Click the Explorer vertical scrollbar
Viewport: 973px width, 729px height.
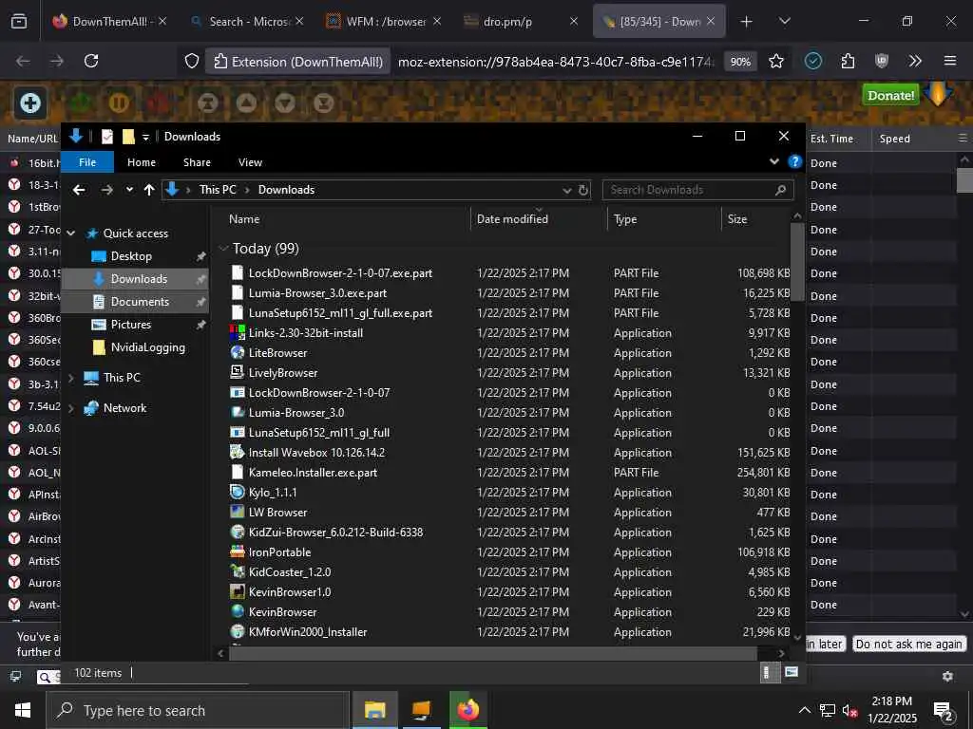[x=797, y=260]
